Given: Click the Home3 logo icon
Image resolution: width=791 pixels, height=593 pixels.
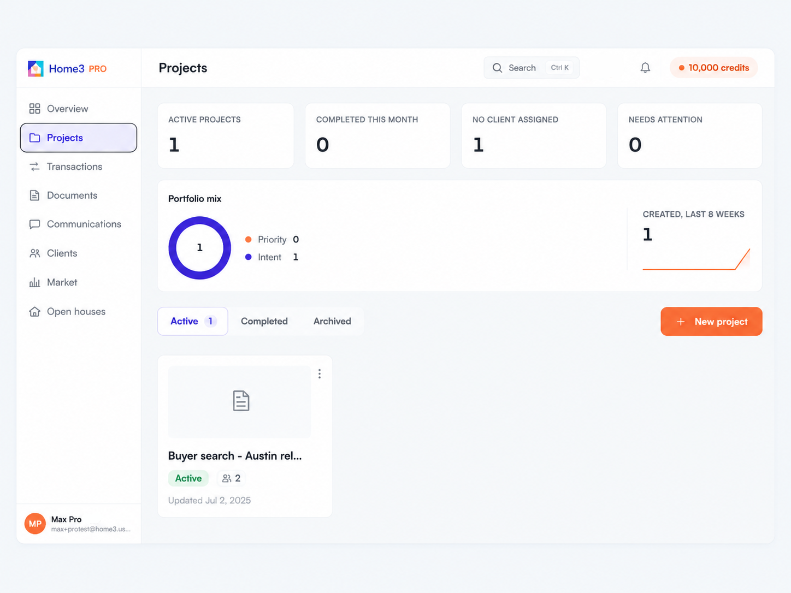Looking at the screenshot, I should pos(36,68).
